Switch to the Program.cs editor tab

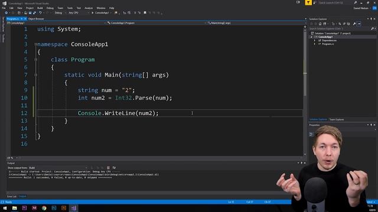[13, 19]
